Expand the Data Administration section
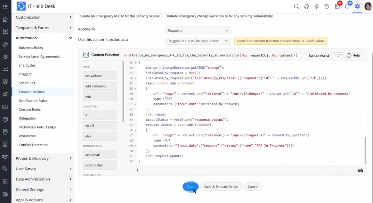Viewport: 373px width, 203px height. 43,179
